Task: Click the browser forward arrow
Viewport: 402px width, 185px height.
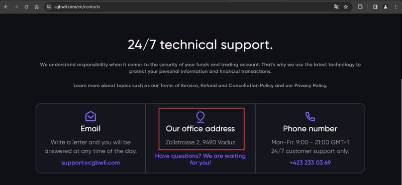Action: pos(16,7)
